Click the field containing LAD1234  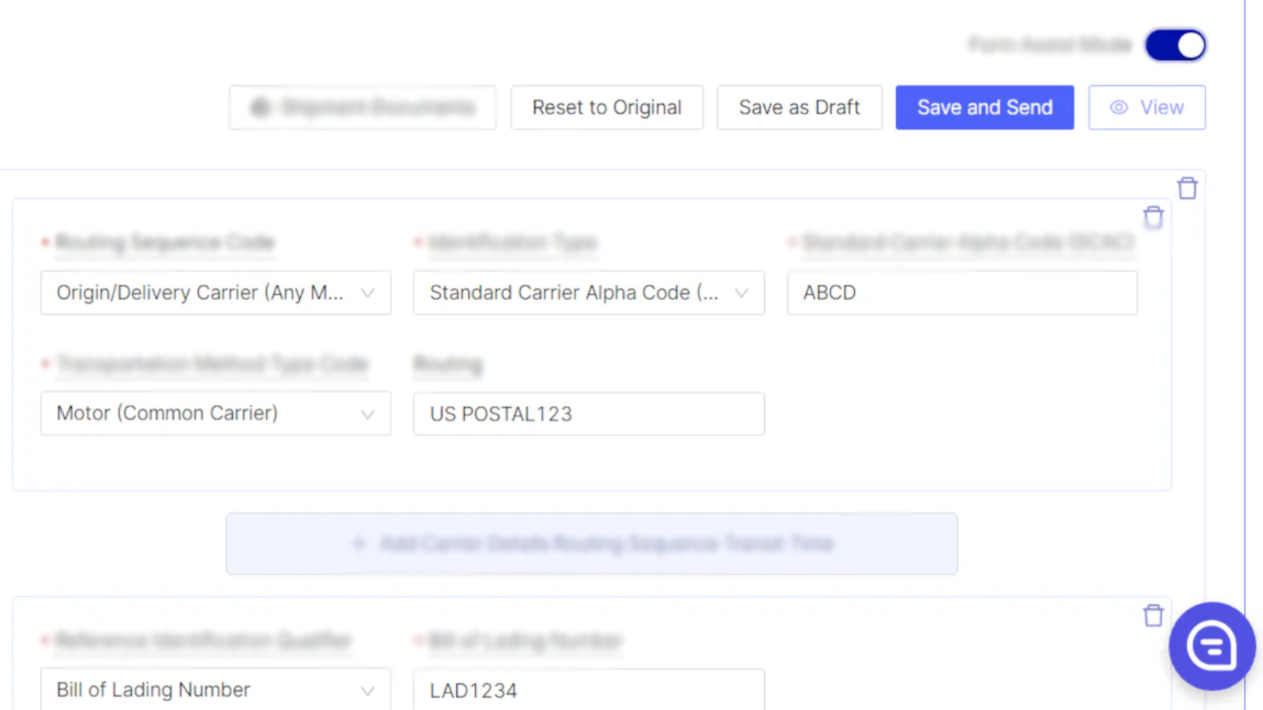click(589, 689)
